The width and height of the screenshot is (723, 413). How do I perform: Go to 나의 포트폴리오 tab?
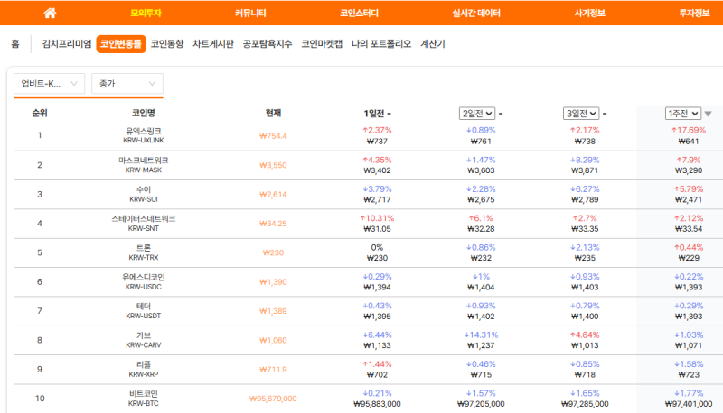coord(380,43)
